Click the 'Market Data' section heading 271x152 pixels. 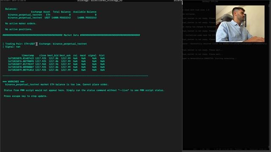pos(71,35)
